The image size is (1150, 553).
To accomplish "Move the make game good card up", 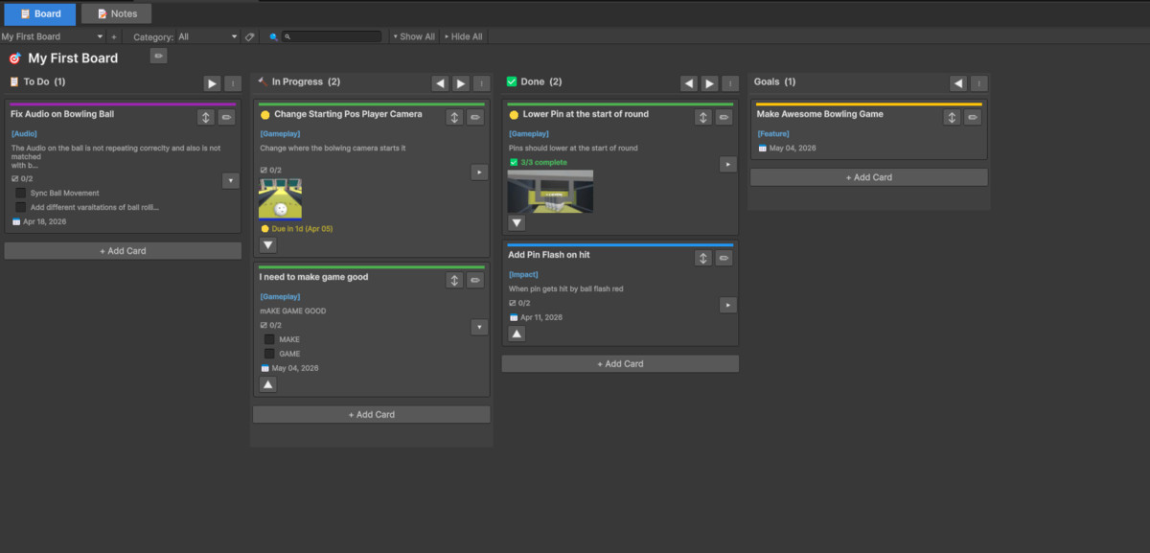I will tap(268, 384).
